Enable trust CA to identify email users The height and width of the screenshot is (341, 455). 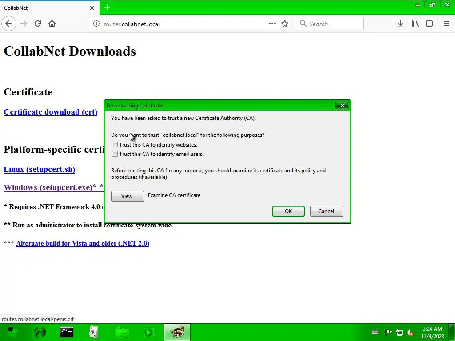(x=115, y=154)
